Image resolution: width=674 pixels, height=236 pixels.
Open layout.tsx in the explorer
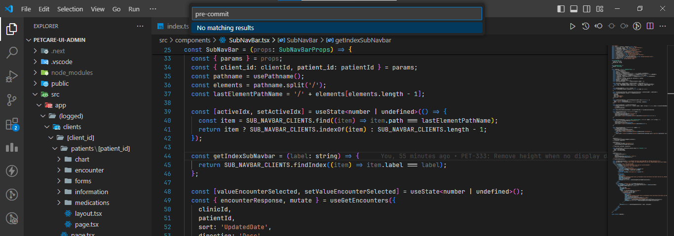[x=88, y=213]
